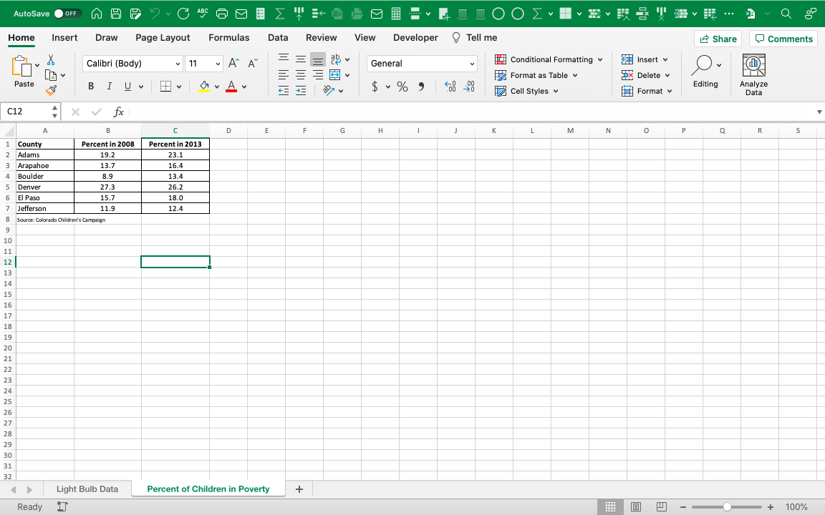Decrease indent icon
The height and width of the screenshot is (515, 825).
tap(284, 91)
